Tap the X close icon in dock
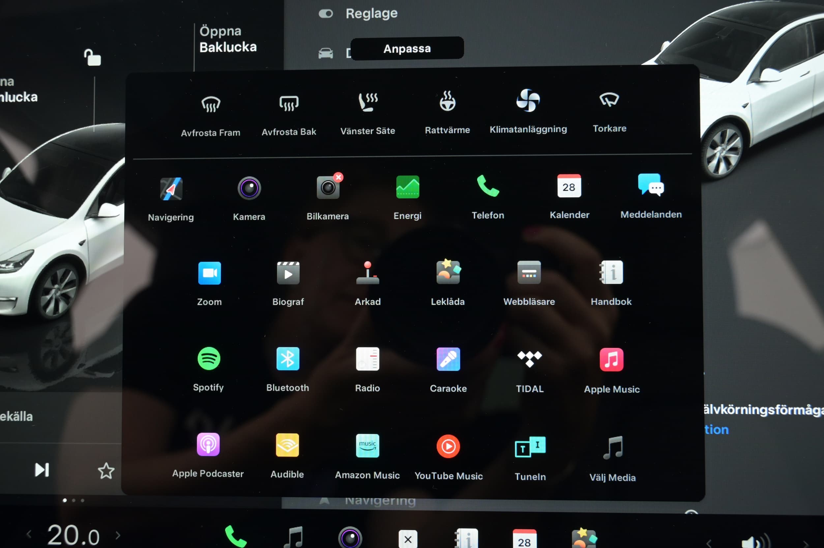This screenshot has height=548, width=824. click(408, 539)
